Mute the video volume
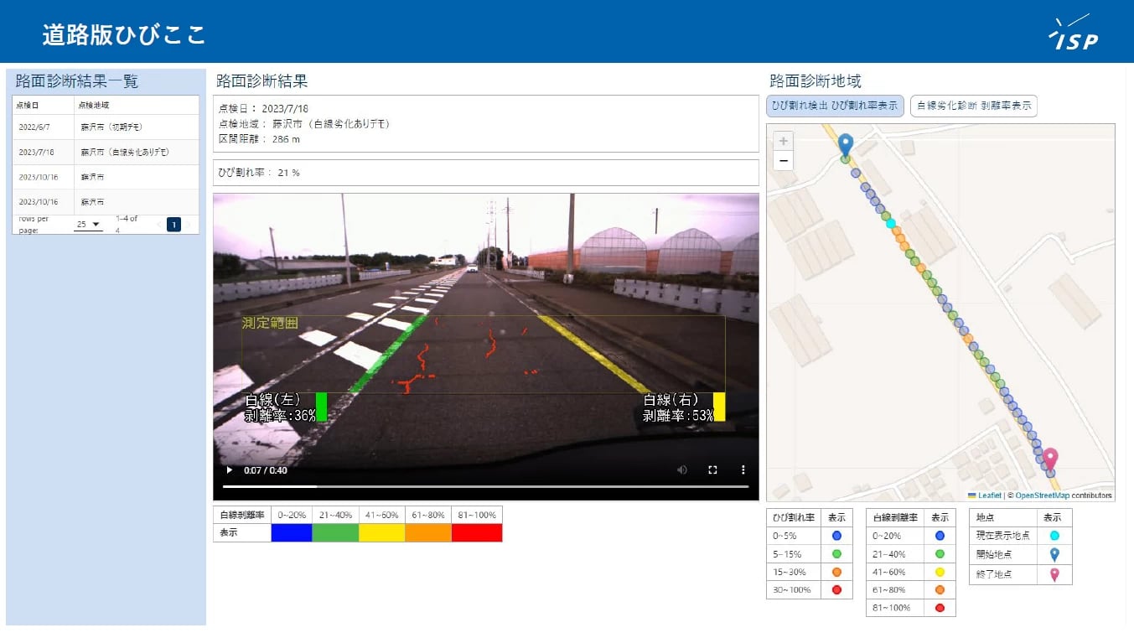Screen dimensions: 1134x638 pos(682,470)
